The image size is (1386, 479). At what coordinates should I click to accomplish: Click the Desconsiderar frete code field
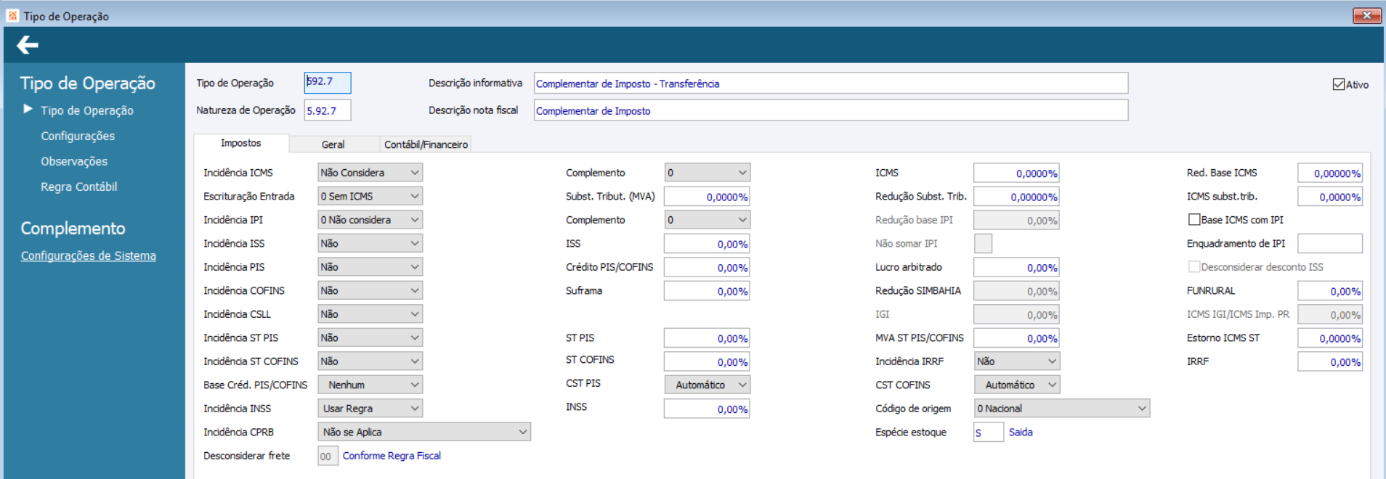point(328,456)
